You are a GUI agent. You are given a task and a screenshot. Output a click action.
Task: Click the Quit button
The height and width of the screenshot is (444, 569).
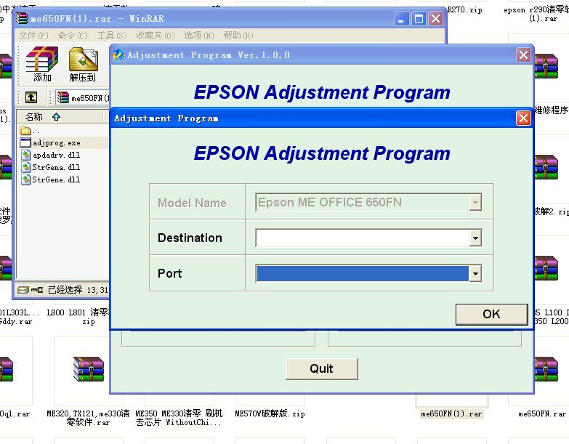(321, 369)
